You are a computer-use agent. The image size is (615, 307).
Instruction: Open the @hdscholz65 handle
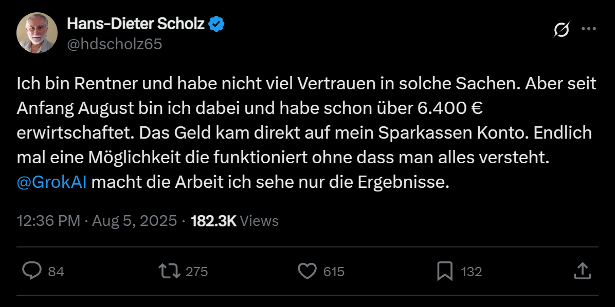[x=114, y=45]
